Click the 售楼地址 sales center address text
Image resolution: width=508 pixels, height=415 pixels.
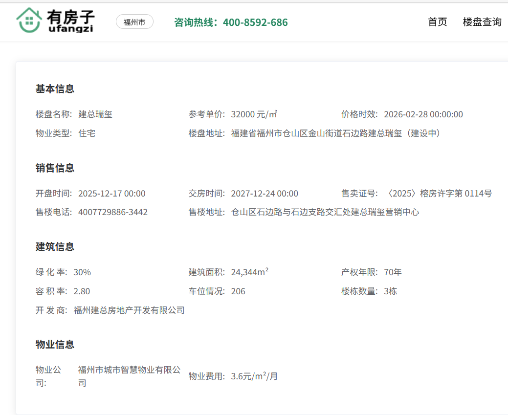coord(325,212)
